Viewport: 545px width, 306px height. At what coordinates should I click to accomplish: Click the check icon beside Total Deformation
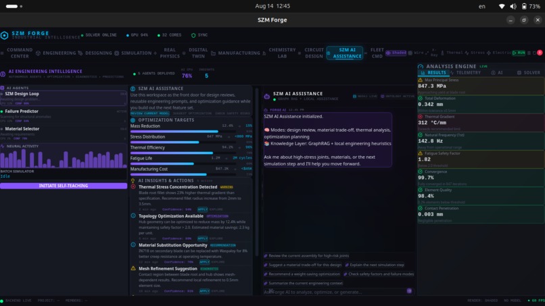coord(420,99)
